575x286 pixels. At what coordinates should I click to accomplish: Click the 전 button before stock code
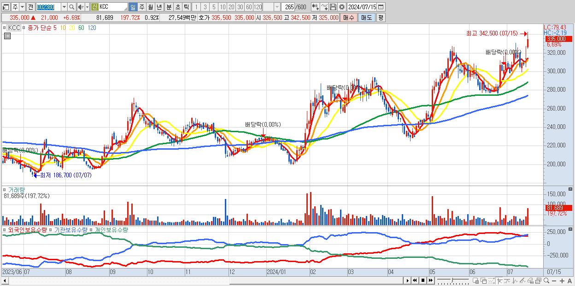(30, 7)
